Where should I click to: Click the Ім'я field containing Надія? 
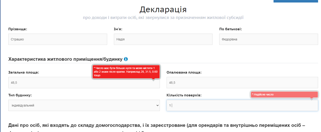coord(163,39)
